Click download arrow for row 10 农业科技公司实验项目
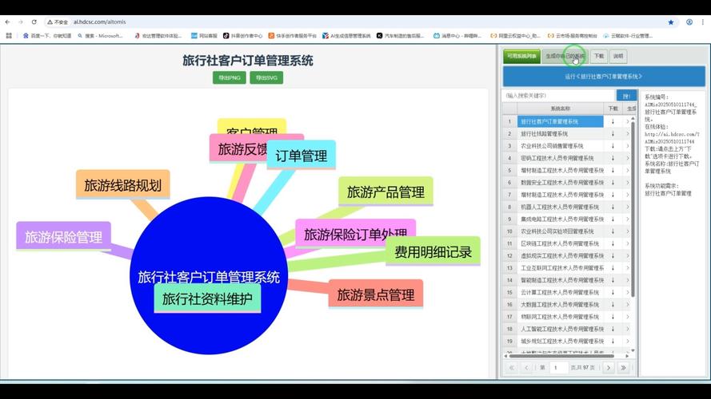The width and height of the screenshot is (711, 399). click(x=613, y=231)
